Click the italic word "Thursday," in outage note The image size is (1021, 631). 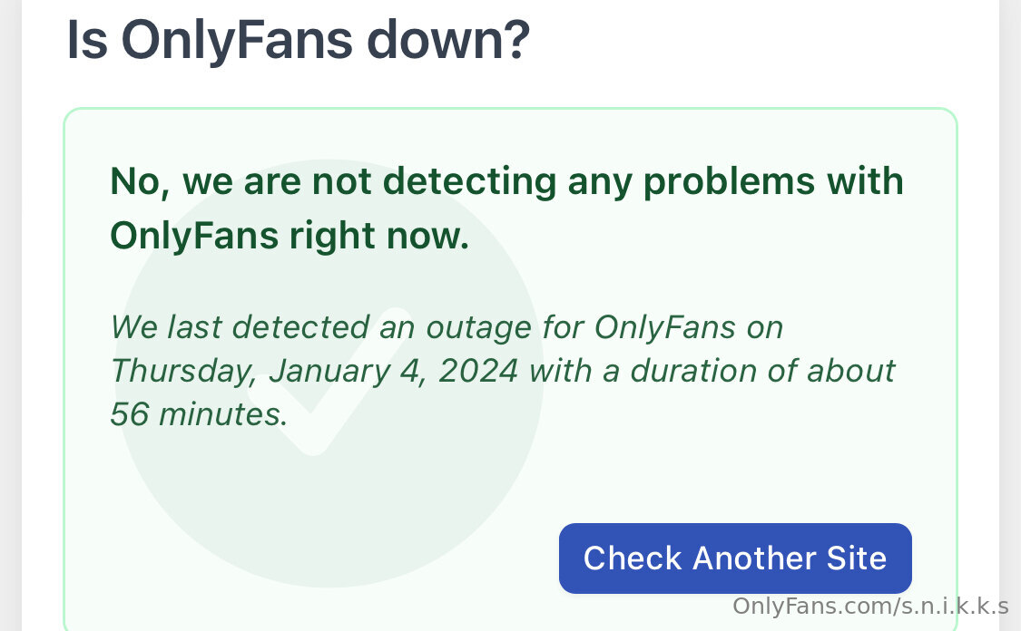click(x=183, y=372)
